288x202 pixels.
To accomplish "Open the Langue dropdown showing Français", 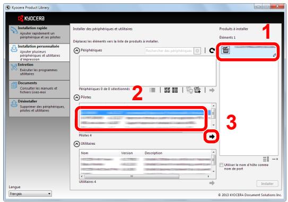I will [30, 194].
